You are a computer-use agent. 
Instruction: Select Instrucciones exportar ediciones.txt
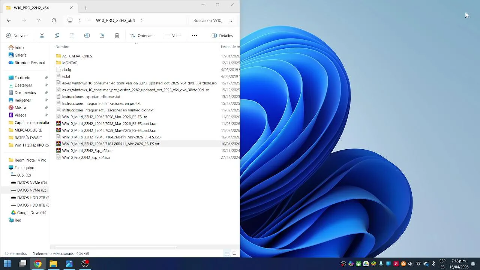[x=91, y=96]
